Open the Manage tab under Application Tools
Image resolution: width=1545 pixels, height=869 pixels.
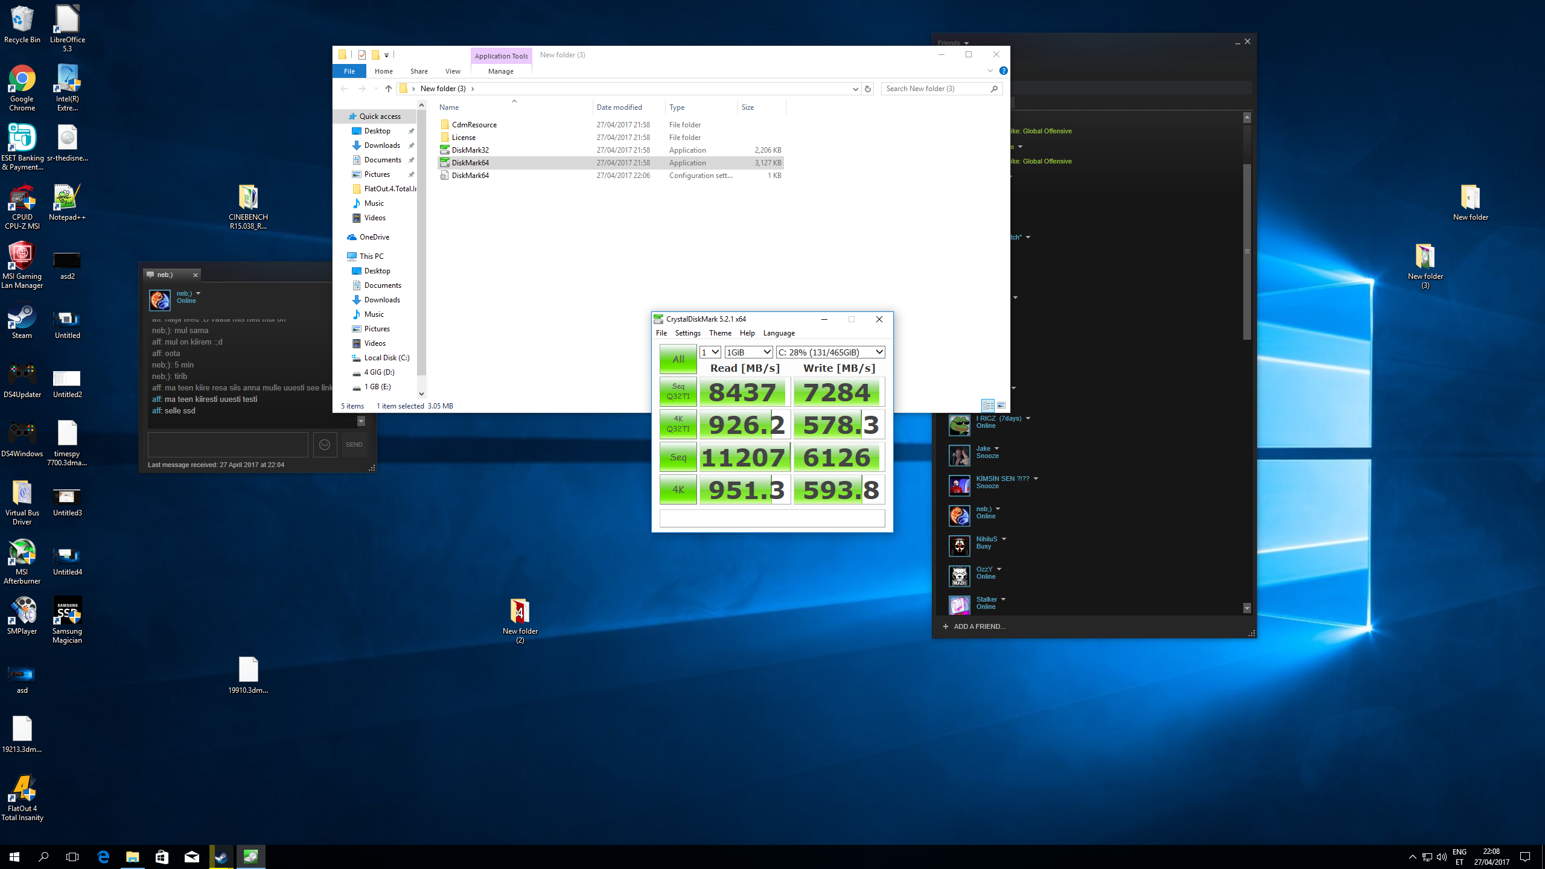[x=501, y=71]
